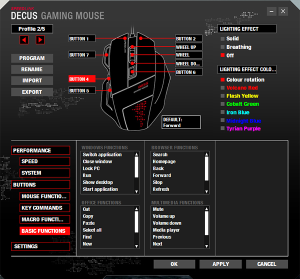Select the WHEEL DO... label
Viewport: 300px width, 279px height.
(x=188, y=63)
